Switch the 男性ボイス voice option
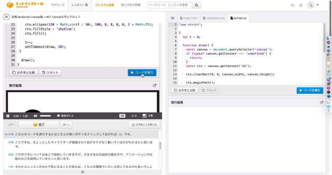 (x=65, y=116)
